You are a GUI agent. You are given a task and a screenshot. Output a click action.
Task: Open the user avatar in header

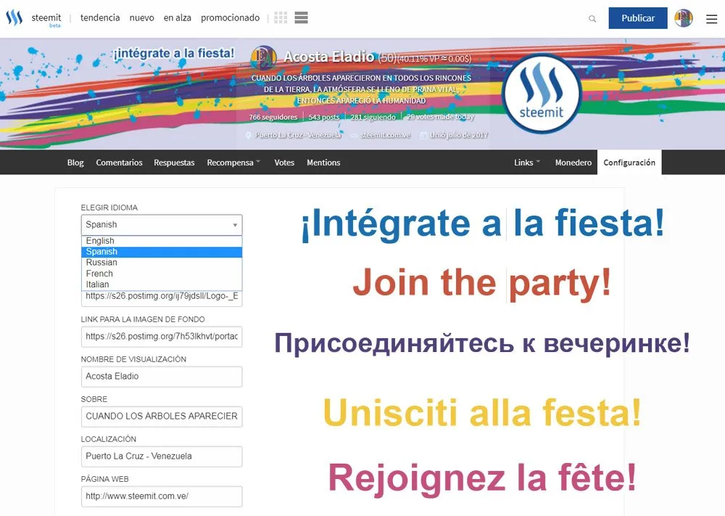[684, 18]
